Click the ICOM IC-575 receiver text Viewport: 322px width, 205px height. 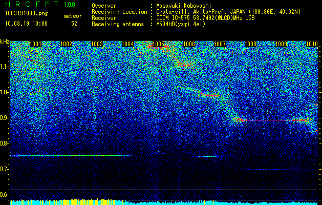pyautogui.click(x=205, y=18)
